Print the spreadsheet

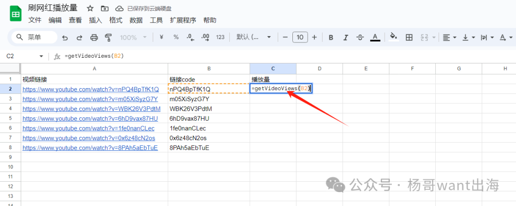[x=94, y=38]
